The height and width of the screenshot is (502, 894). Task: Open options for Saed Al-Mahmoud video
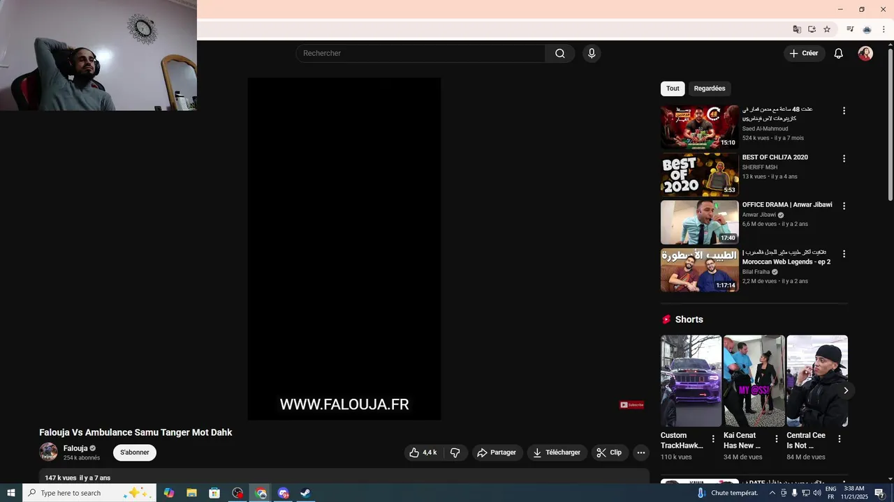pyautogui.click(x=844, y=111)
